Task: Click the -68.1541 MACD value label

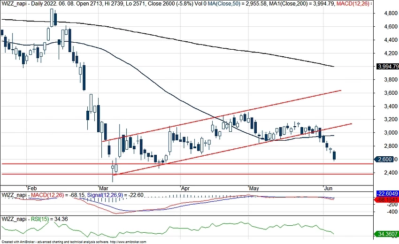Action: point(387,200)
